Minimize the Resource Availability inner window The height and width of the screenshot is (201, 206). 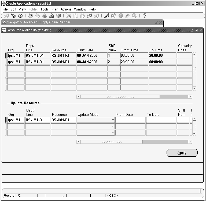pos(192,30)
